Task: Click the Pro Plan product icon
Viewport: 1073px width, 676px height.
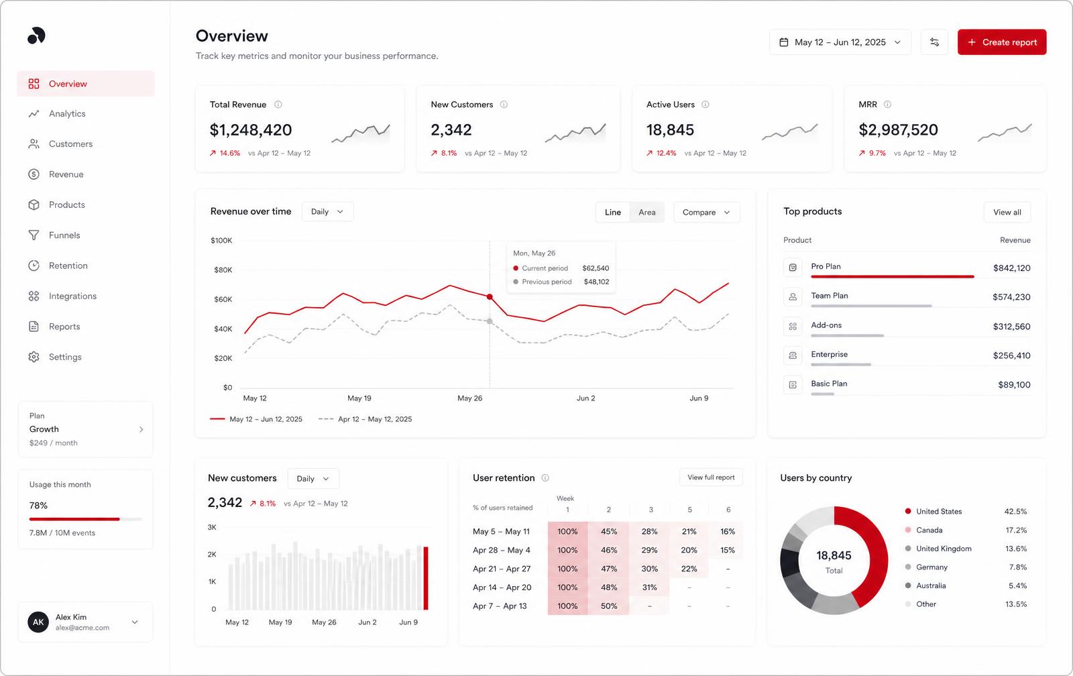Action: 793,268
